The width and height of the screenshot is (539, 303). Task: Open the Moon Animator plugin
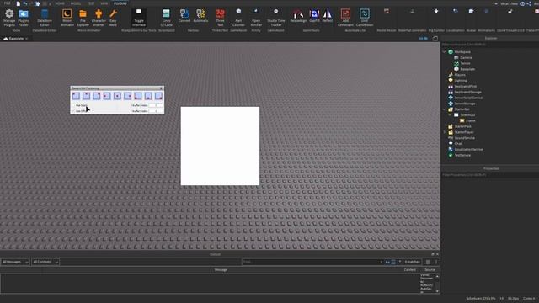pyautogui.click(x=67, y=18)
